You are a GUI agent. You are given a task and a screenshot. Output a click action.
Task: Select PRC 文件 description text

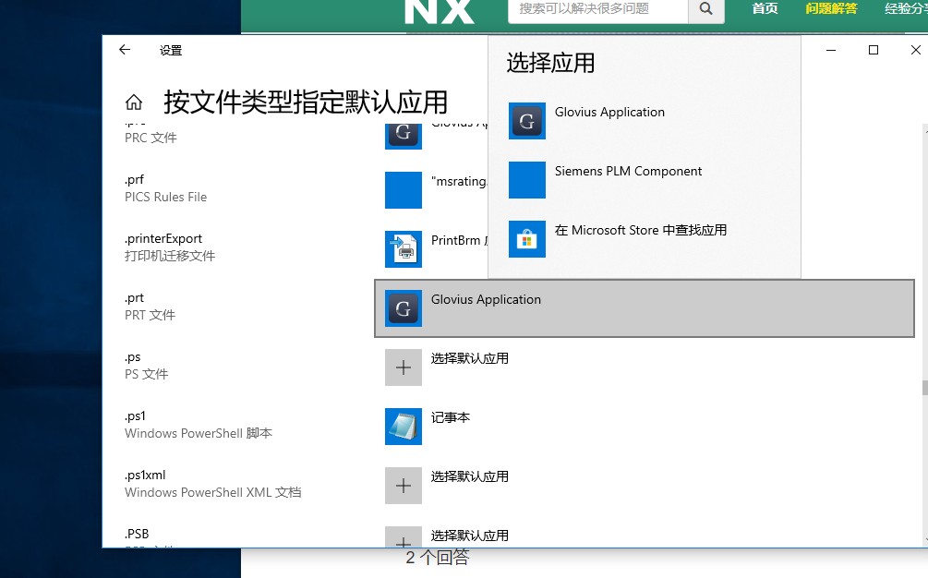tap(151, 138)
